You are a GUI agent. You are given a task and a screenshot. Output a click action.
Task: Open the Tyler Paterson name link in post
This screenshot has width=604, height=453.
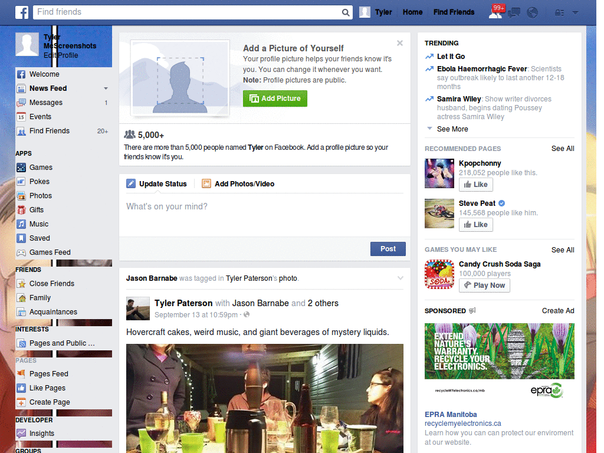(183, 303)
